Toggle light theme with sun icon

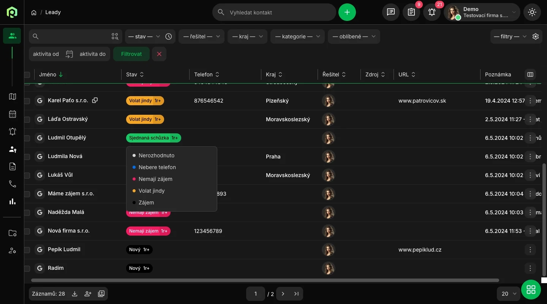[532, 12]
